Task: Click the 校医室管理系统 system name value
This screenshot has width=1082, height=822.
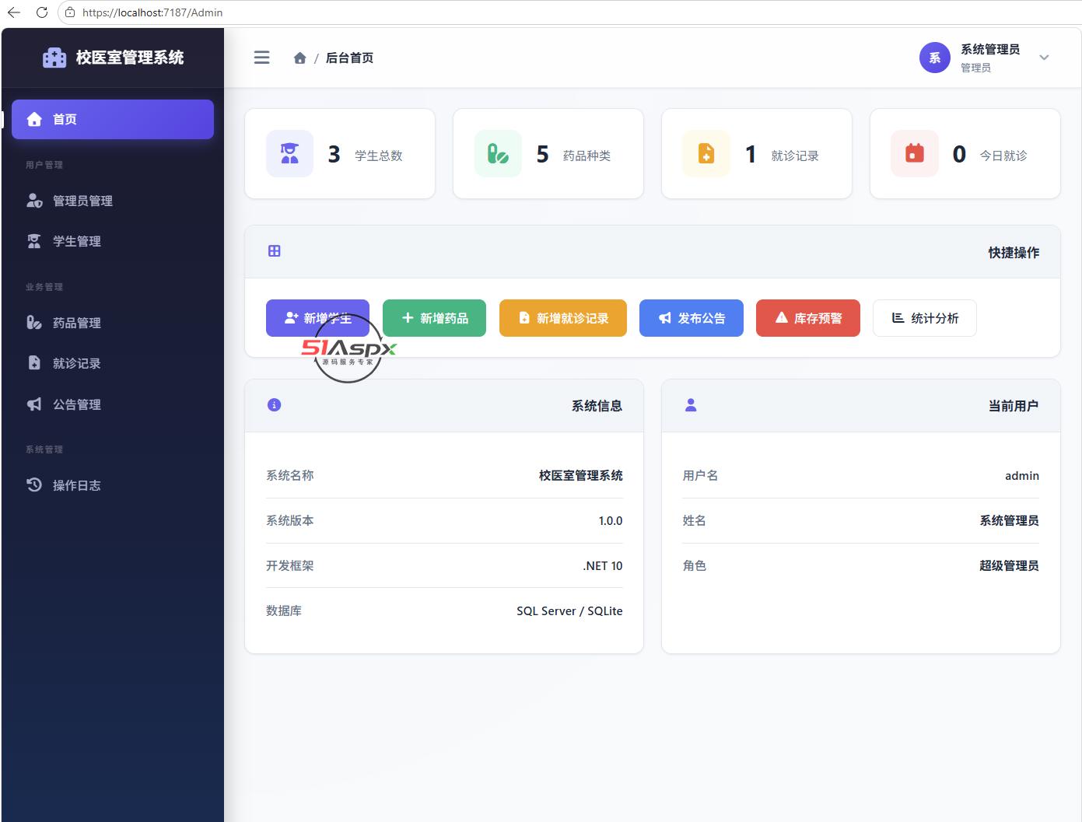Action: coord(581,475)
